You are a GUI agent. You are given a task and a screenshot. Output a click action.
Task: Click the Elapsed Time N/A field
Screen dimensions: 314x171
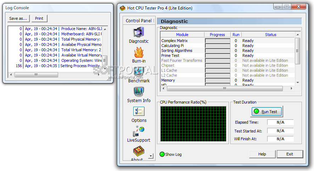[x=280, y=122]
